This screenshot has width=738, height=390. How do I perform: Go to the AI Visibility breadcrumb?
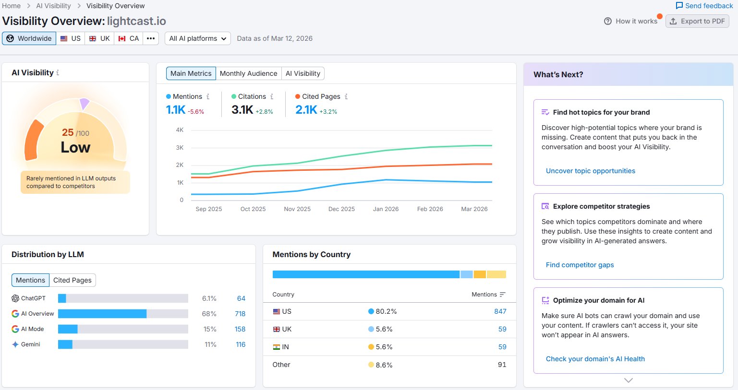53,6
